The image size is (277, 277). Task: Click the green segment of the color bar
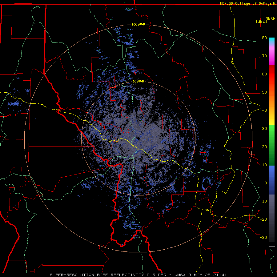pos(272,145)
